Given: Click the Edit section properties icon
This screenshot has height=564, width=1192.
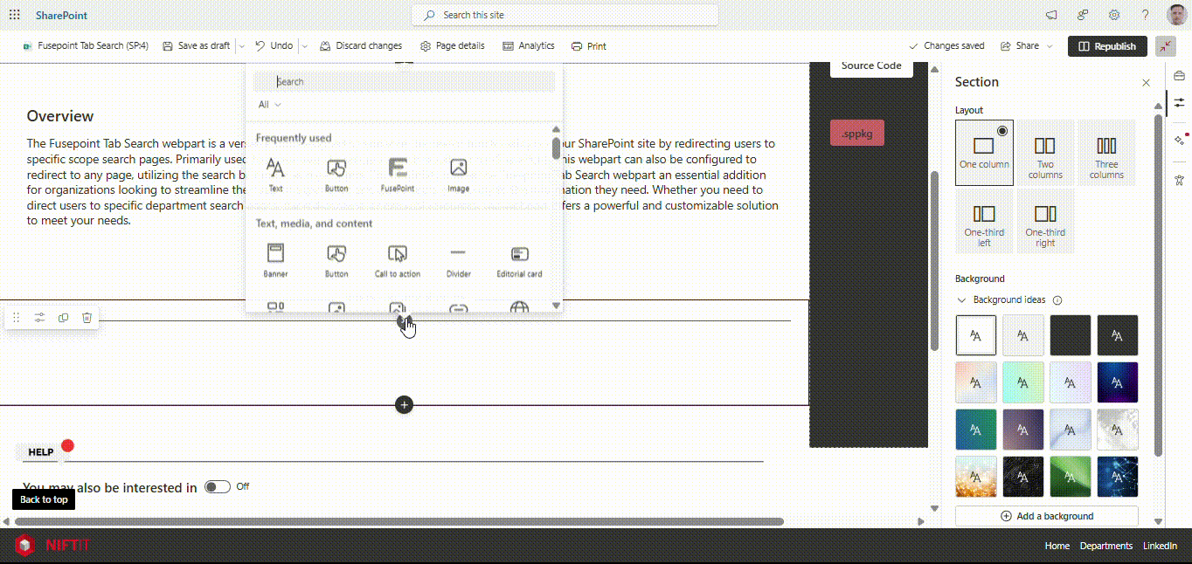Looking at the screenshot, I should pos(39,318).
